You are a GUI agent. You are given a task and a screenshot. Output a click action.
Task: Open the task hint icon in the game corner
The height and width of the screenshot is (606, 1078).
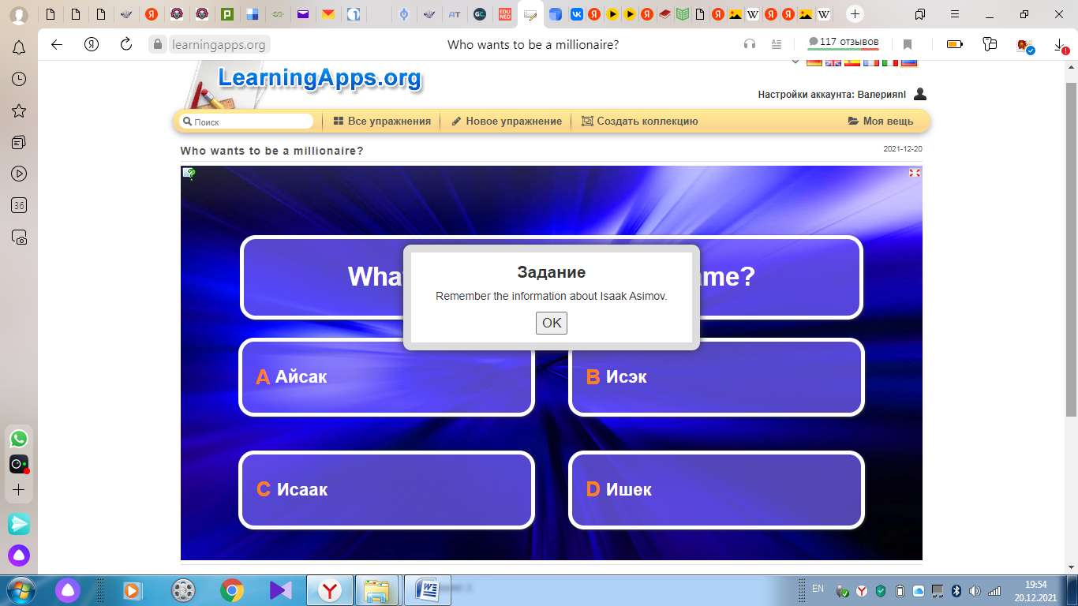pyautogui.click(x=189, y=174)
